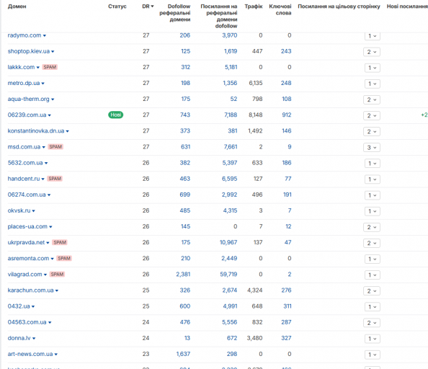428x369 pixels.
Task: Open the aqua-therm.org domain link
Action: pyautogui.click(x=28, y=99)
